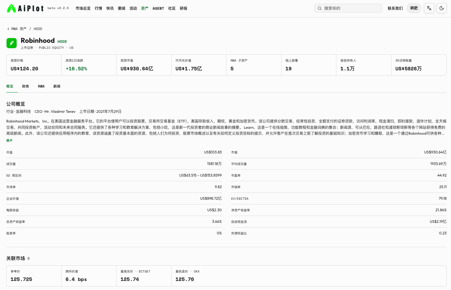
Task: Open AGENT in the top navigation
Action: pyautogui.click(x=158, y=8)
